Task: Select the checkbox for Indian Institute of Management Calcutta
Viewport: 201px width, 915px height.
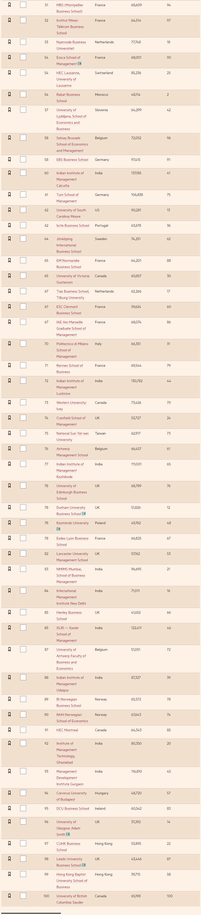Action: point(23,173)
